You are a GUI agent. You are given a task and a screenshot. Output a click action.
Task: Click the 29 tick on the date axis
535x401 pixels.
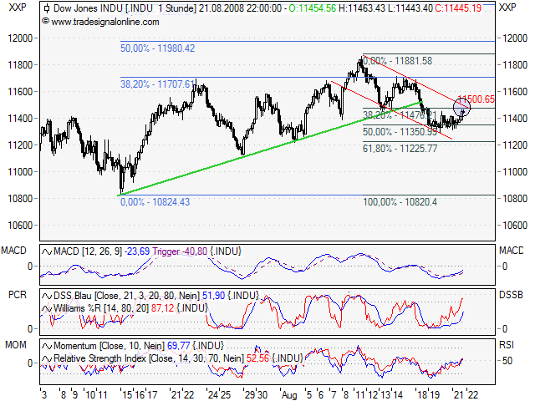[x=250, y=395]
